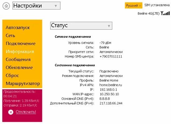This screenshot has height=124, width=171.
Task: Click Состояние подключения heading
Action: tap(75, 65)
